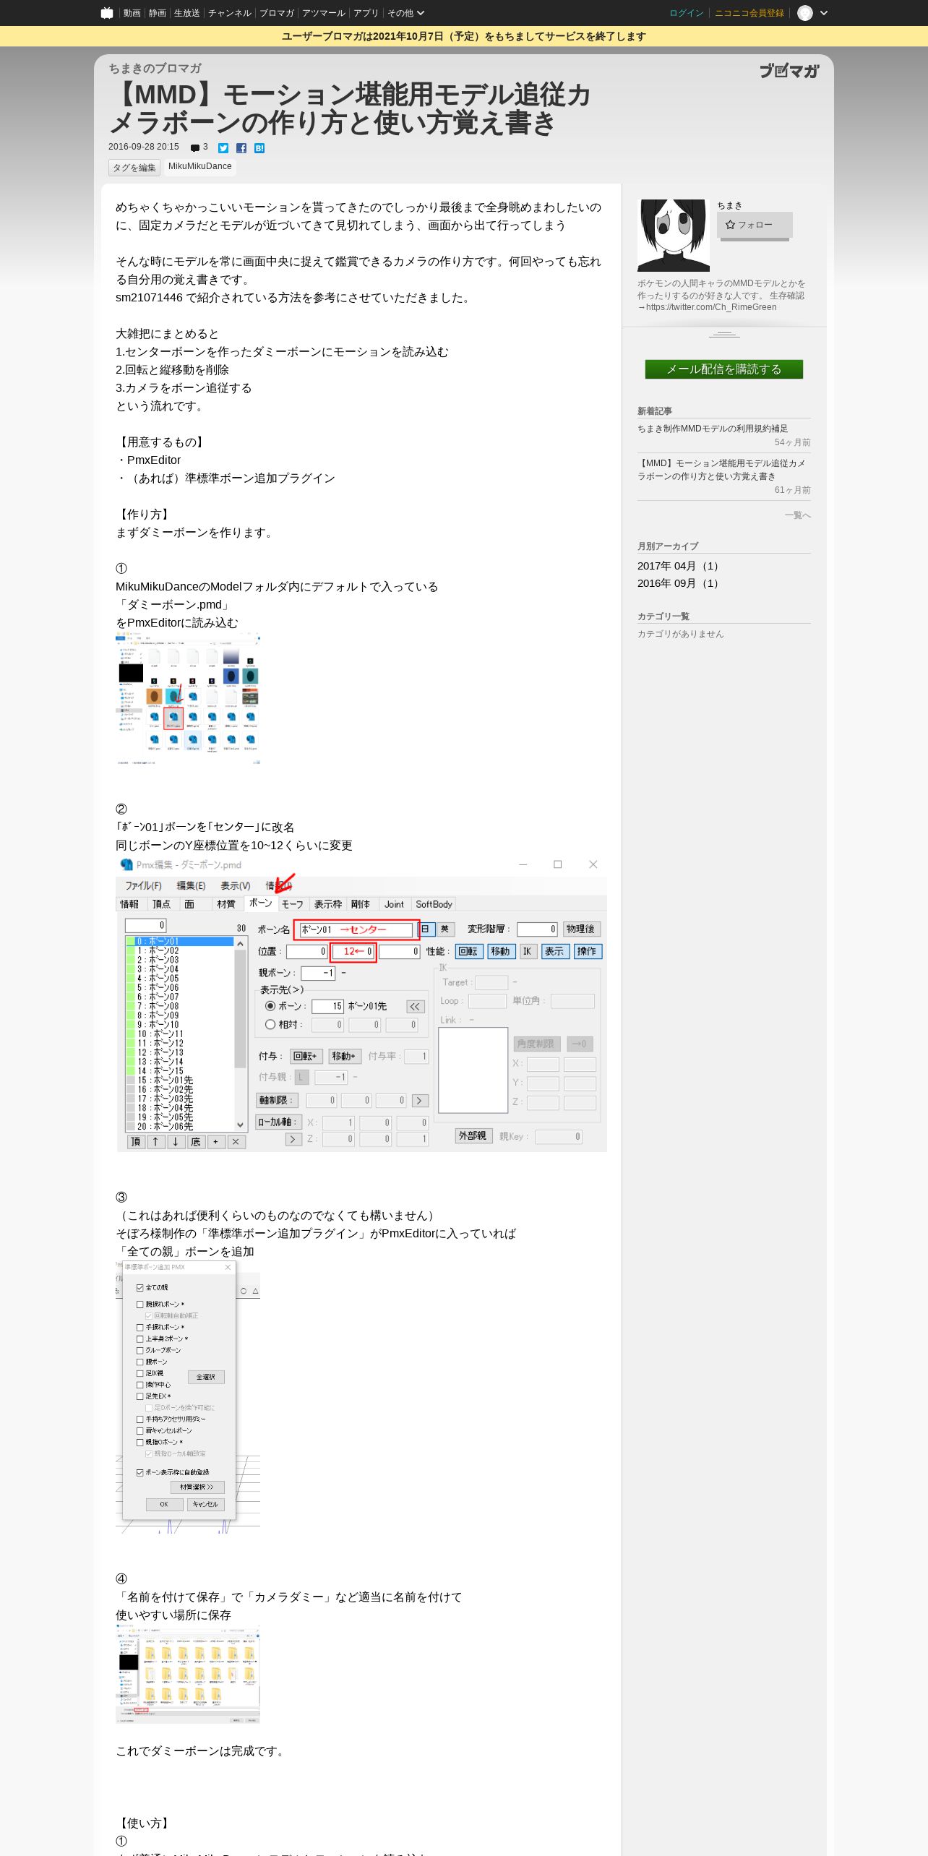Click the タグを編集 button

[134, 168]
